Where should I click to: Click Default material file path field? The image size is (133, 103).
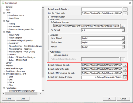click(102, 69)
